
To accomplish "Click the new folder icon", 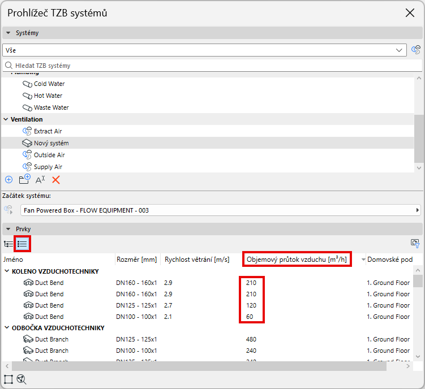I will (x=24, y=179).
